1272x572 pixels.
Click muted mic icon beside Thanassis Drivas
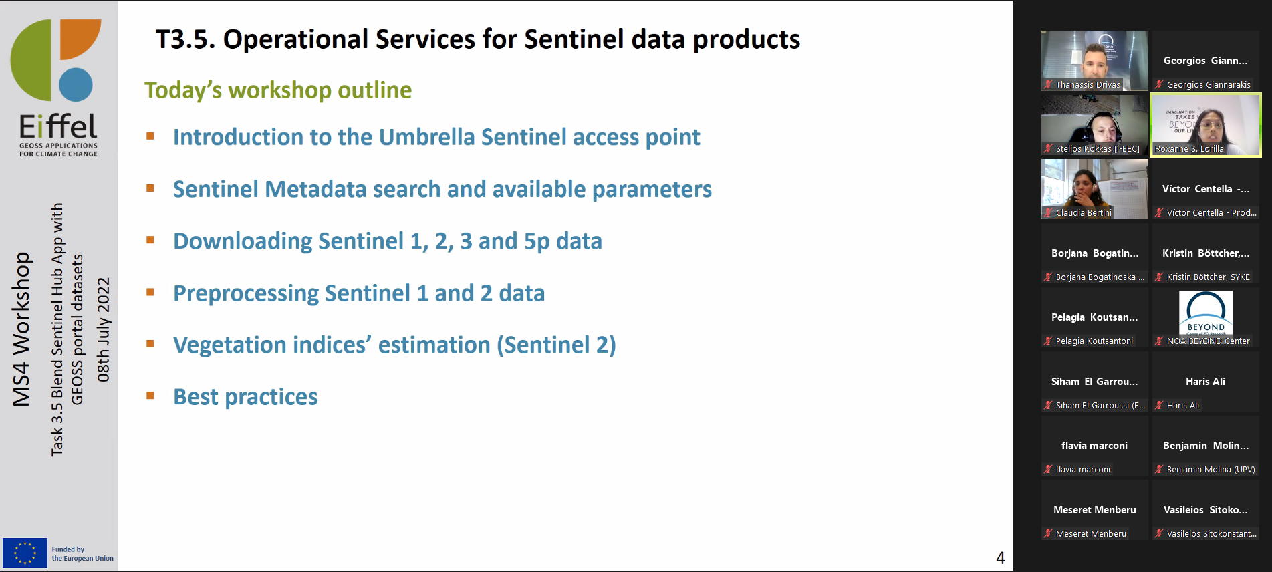(1048, 85)
